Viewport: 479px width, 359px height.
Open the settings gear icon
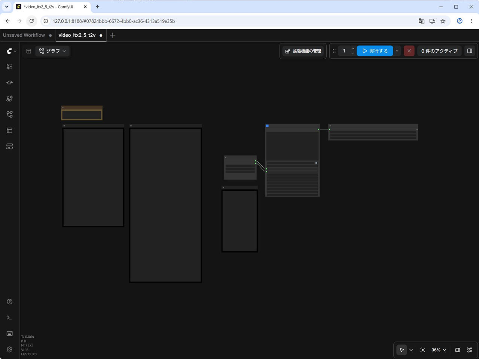point(10,349)
